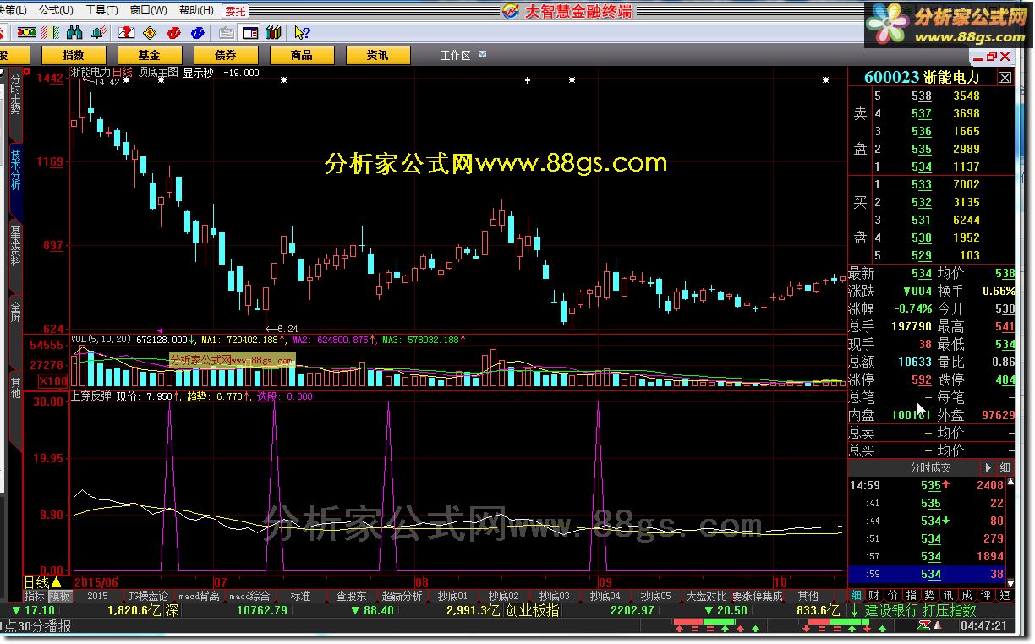1035x644 pixels.
Task: Select the macd综合 template tab
Action: (250, 596)
